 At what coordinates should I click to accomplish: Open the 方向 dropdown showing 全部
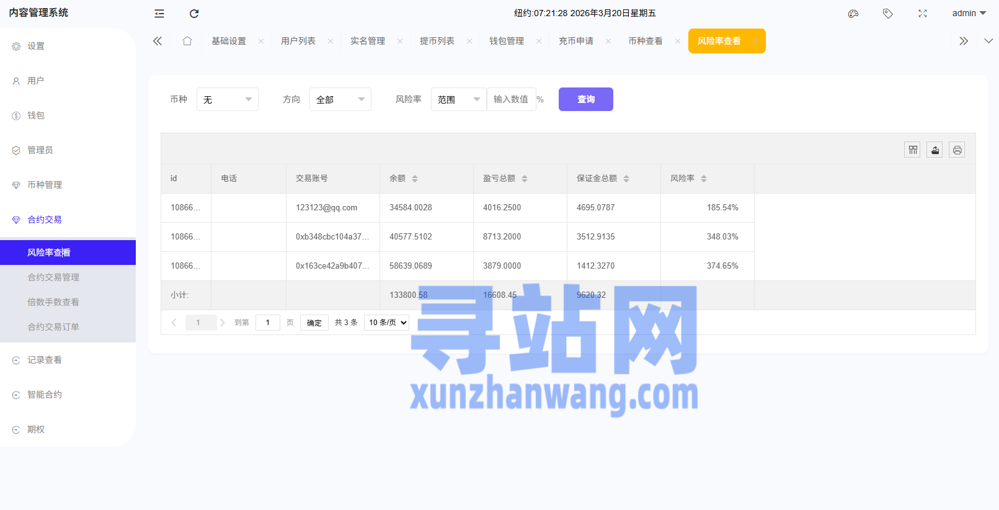tap(340, 99)
